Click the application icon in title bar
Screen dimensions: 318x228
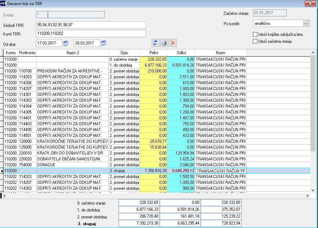3,3
